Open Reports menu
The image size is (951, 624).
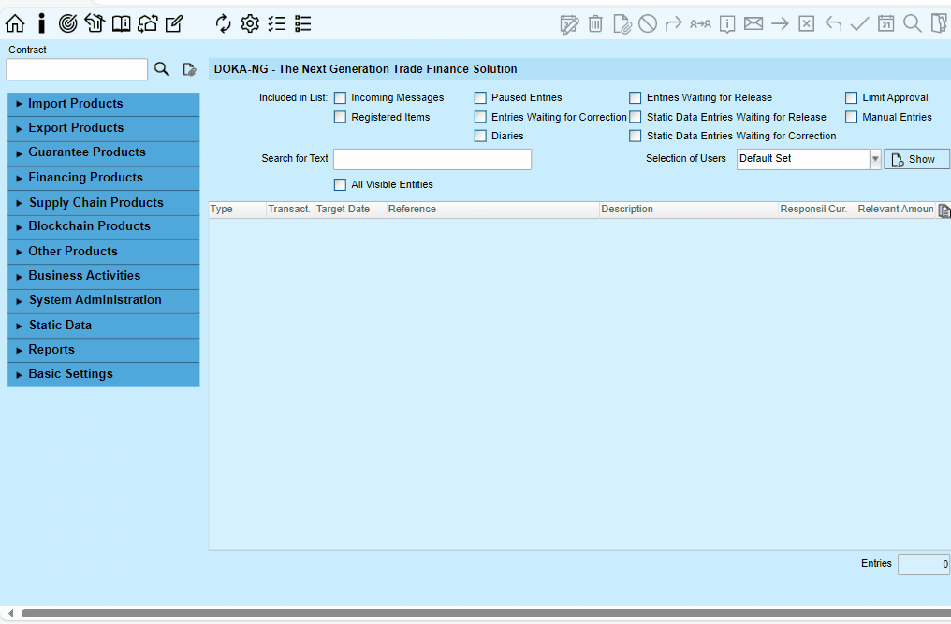tap(104, 350)
